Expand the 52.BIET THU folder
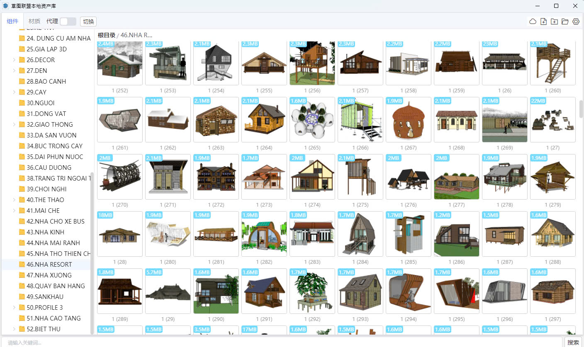The image size is (584, 347). (14, 329)
